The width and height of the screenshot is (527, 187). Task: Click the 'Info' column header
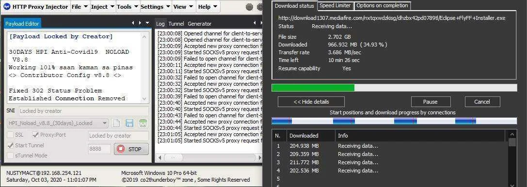(x=420, y=136)
